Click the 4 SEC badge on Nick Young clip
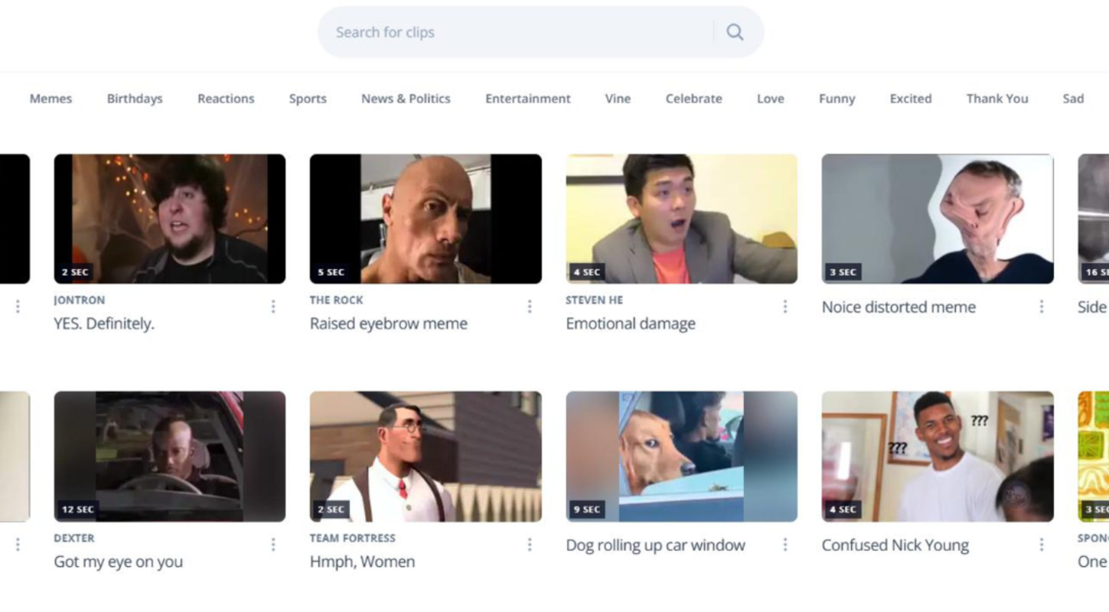The height and width of the screenshot is (612, 1109). pyautogui.click(x=843, y=509)
